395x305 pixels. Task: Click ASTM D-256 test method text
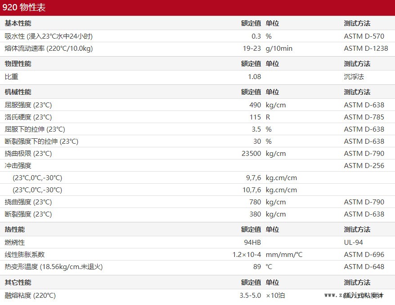click(364, 166)
